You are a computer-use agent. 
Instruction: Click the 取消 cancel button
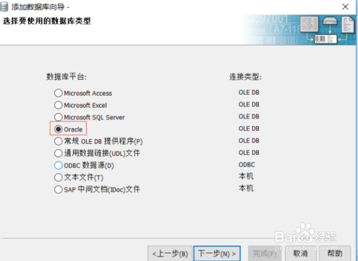point(300,253)
